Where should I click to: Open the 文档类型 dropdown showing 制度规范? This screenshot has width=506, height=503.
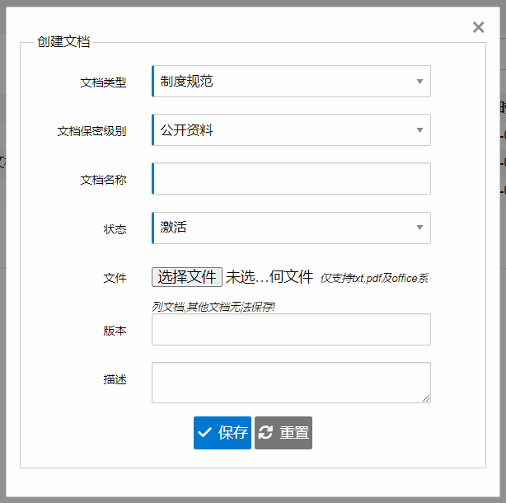[x=291, y=81]
